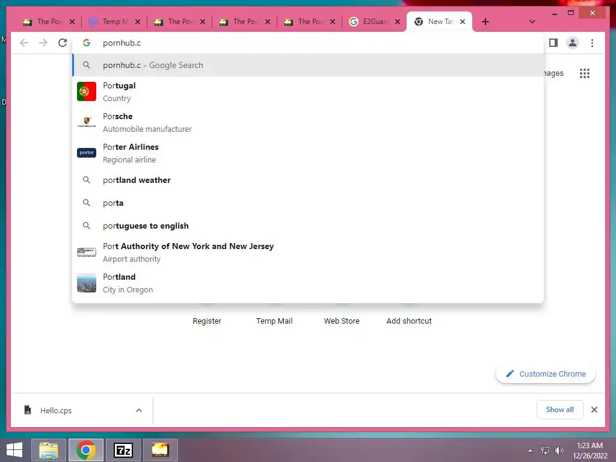Open the Windows Start menu
Image resolution: width=616 pixels, height=462 pixels.
click(14, 450)
